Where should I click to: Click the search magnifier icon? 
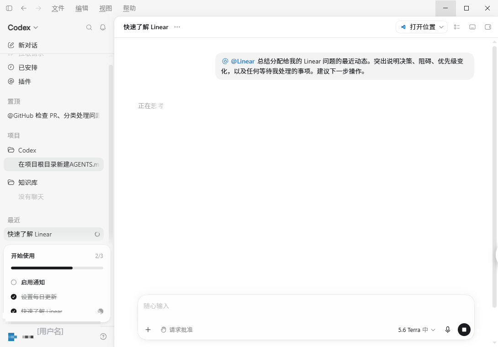click(89, 27)
